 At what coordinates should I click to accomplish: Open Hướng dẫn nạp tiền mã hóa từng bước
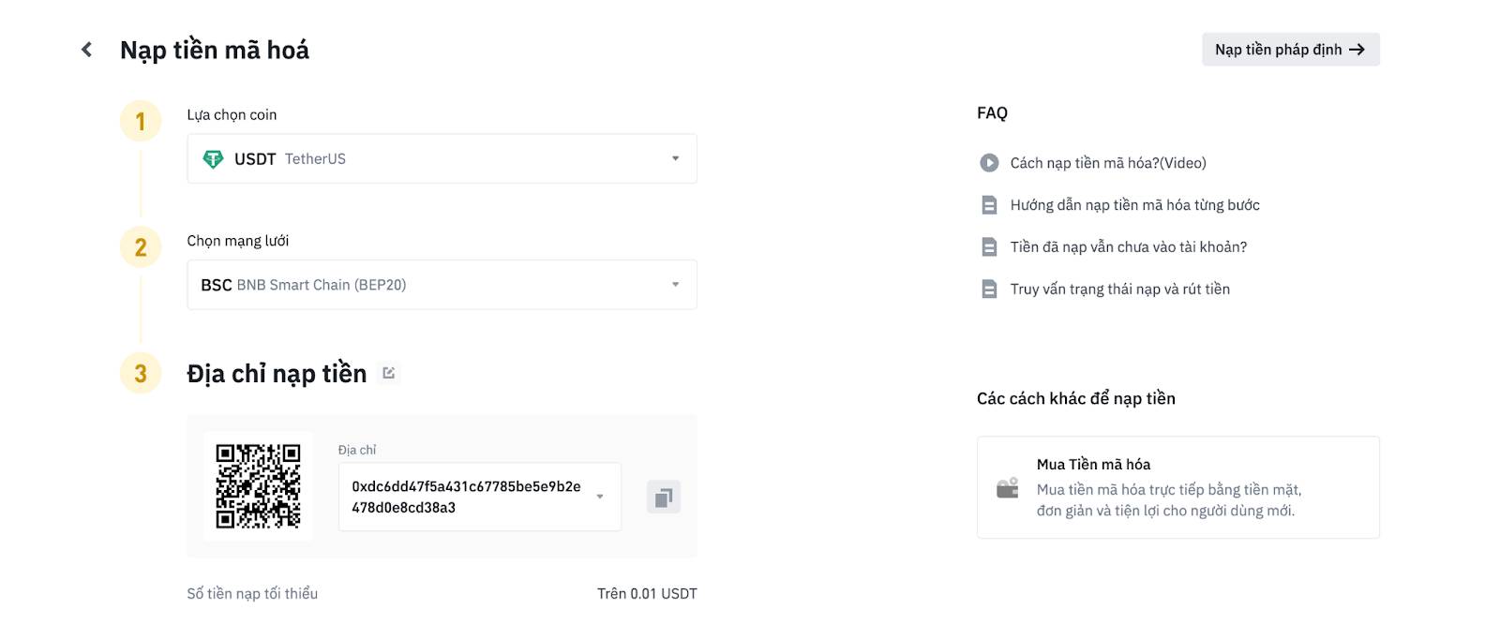(x=1134, y=205)
